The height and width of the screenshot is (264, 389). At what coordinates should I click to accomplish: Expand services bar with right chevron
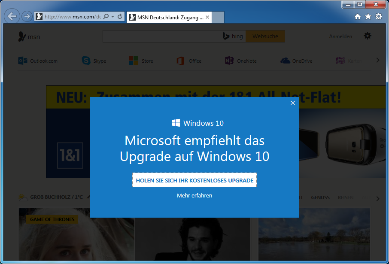tap(378, 60)
